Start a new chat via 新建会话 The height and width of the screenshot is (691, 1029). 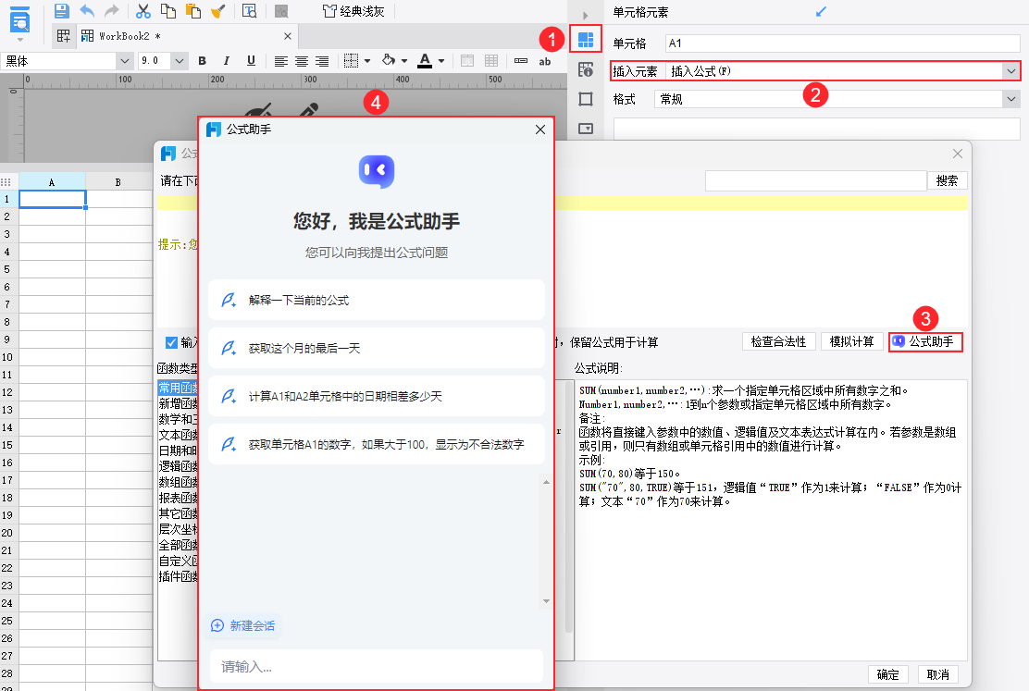242,626
